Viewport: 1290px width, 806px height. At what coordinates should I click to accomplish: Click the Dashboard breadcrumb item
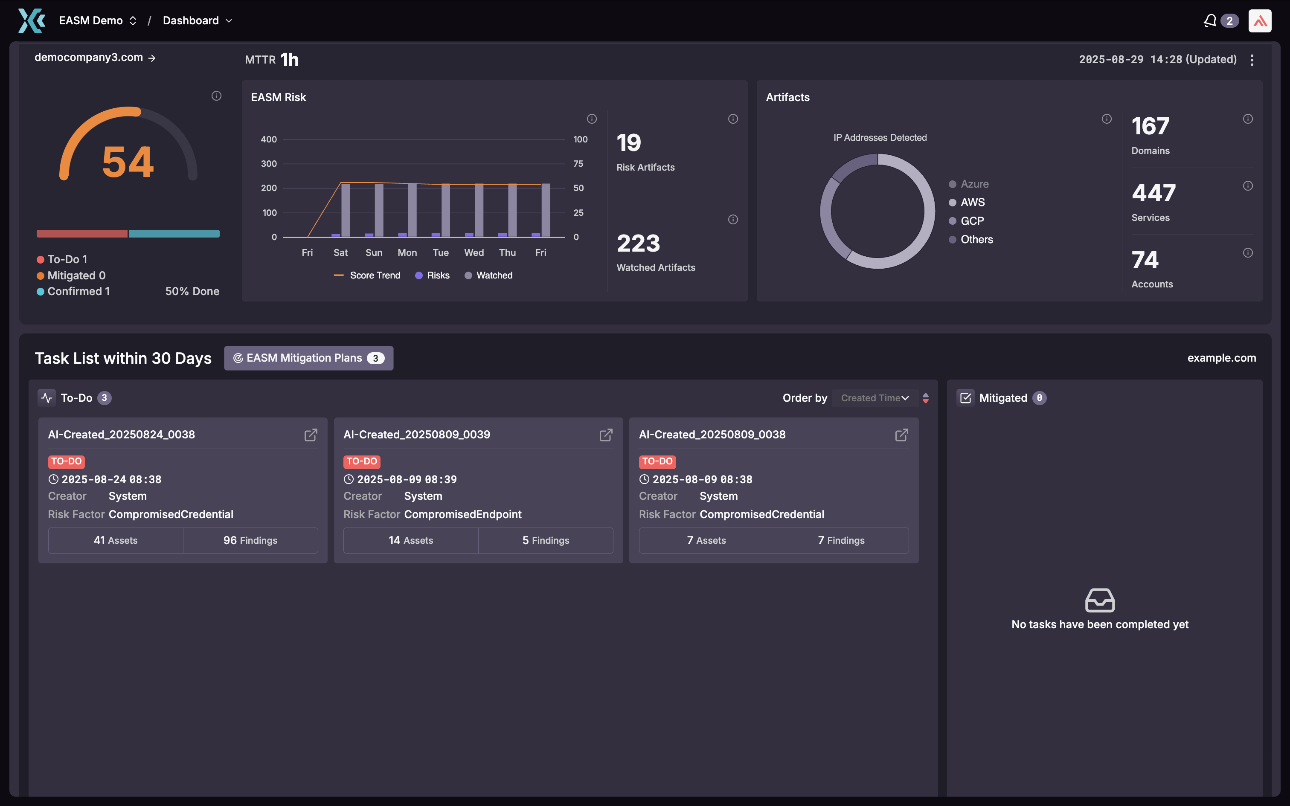[x=190, y=20]
